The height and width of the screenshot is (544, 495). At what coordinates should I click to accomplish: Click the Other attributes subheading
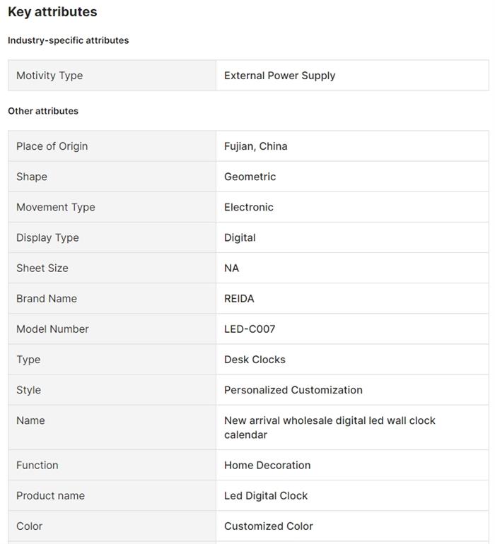(x=43, y=111)
